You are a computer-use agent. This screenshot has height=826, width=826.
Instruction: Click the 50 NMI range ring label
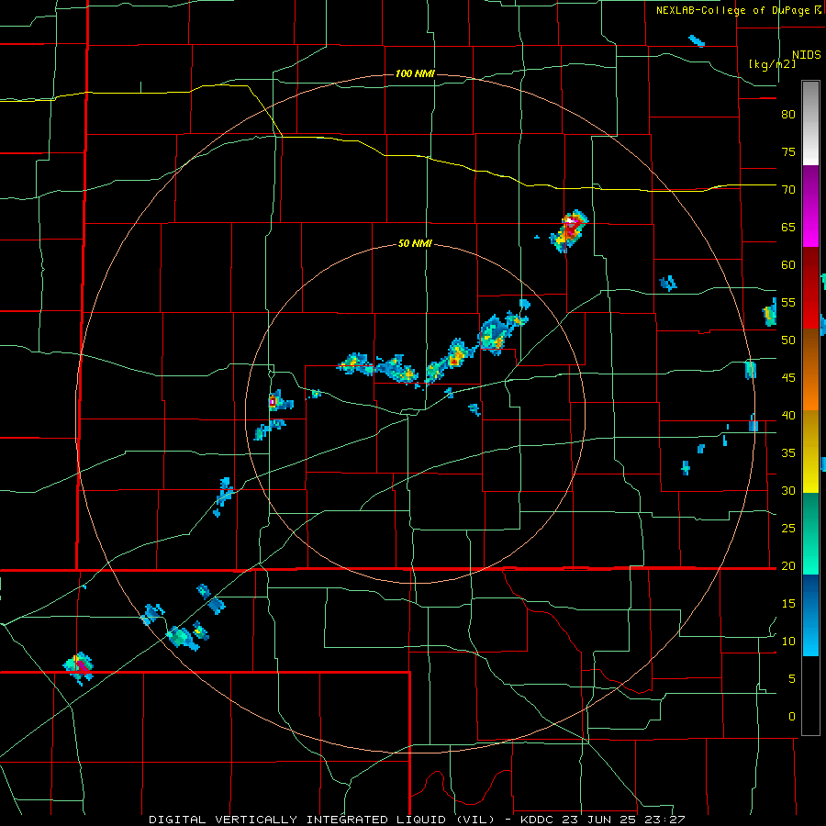click(415, 243)
